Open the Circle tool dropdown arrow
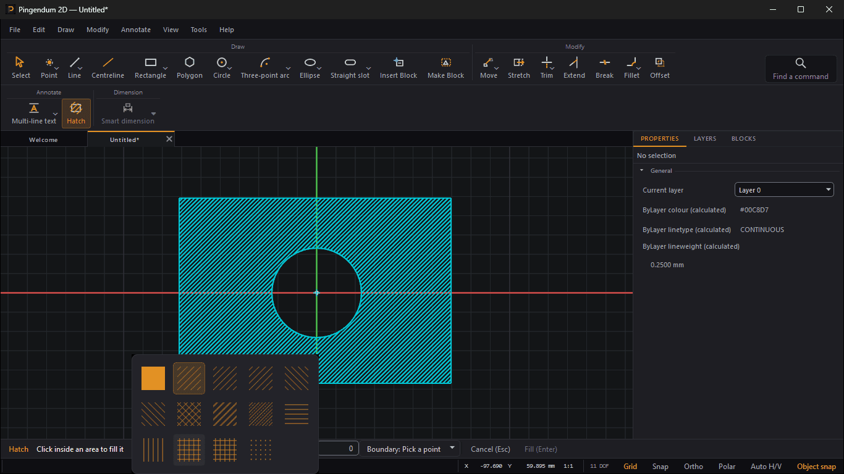 point(229,68)
